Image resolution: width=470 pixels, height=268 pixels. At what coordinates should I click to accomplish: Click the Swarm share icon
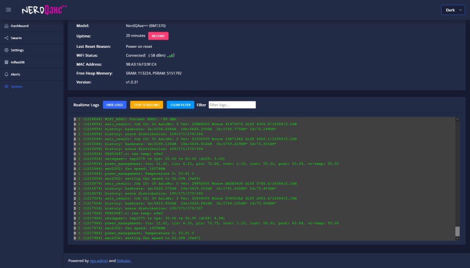6,38
